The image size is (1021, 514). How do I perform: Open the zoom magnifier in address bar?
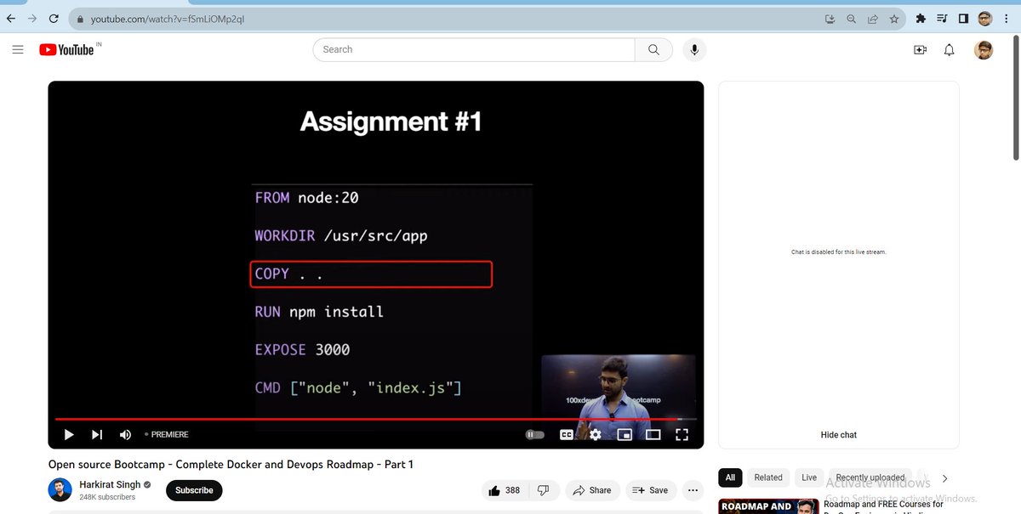[x=852, y=18]
